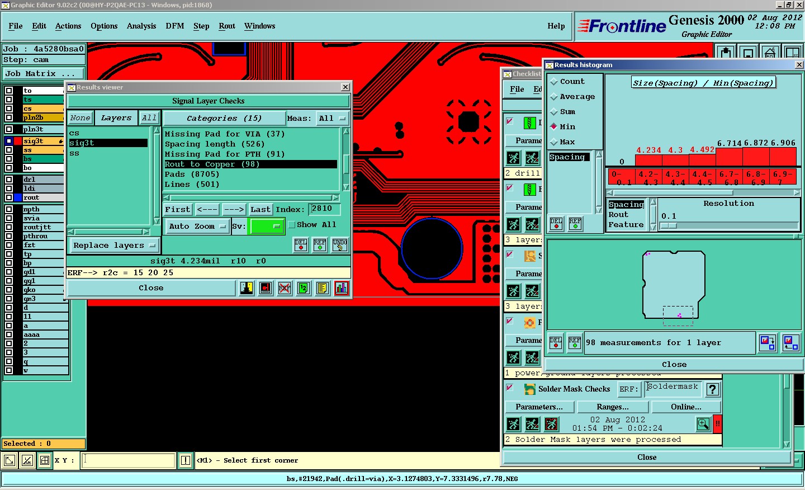Click the next arrow ---> button
805x490 pixels.
coord(234,210)
